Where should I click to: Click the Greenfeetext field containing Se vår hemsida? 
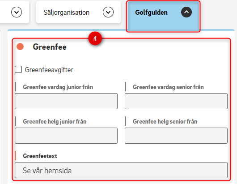[121, 170]
